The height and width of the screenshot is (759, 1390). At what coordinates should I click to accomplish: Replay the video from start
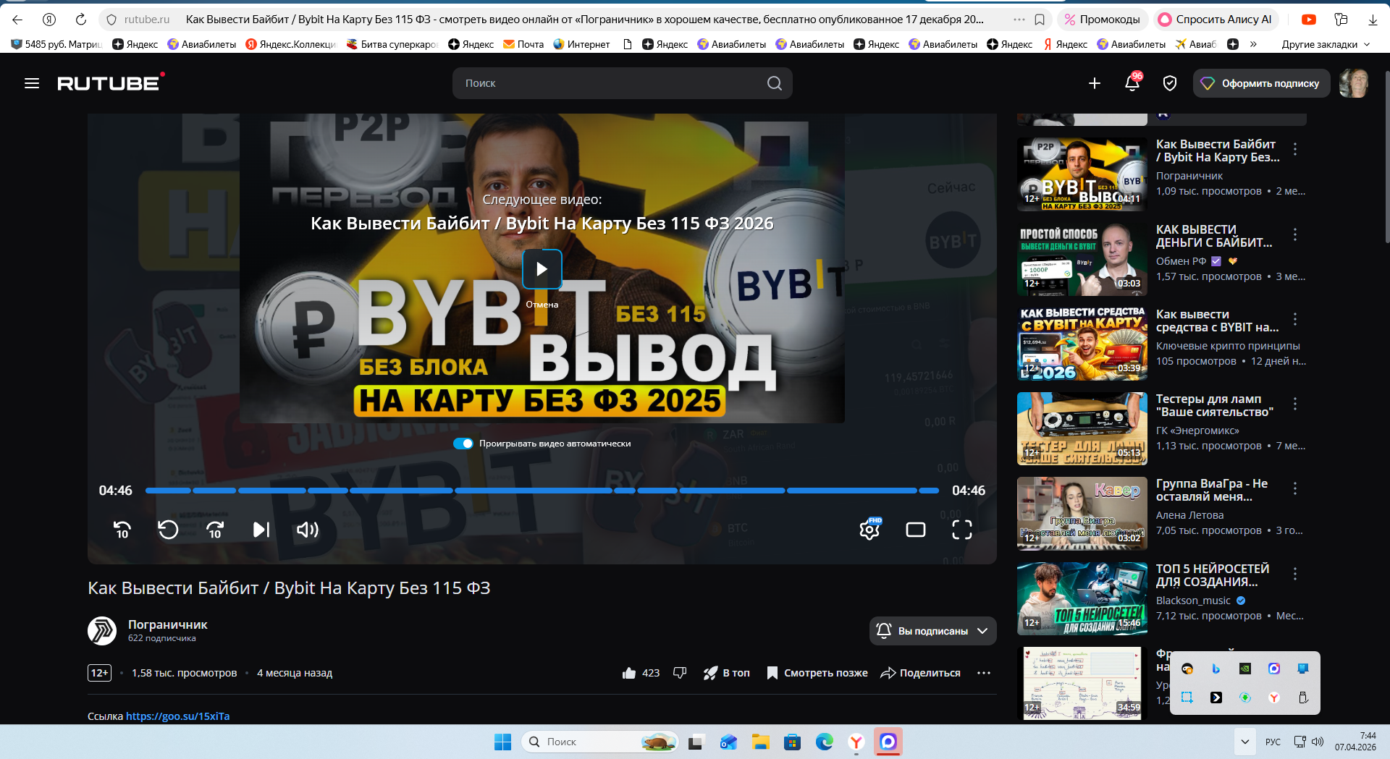168,530
